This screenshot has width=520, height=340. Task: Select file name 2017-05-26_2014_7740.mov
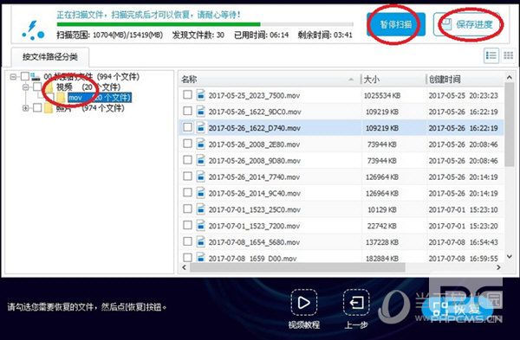(254, 177)
